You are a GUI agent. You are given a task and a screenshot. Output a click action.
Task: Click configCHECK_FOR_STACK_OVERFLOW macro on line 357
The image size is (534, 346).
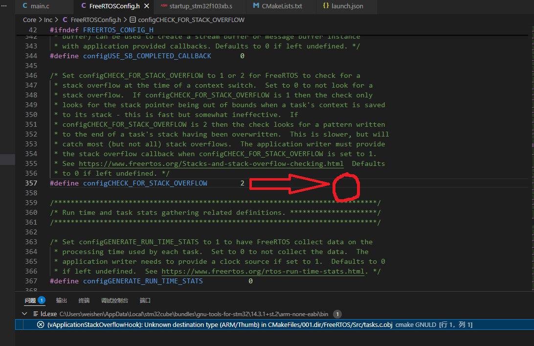point(145,183)
